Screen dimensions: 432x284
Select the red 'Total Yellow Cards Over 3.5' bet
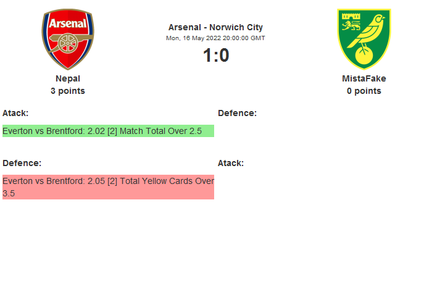tap(108, 186)
